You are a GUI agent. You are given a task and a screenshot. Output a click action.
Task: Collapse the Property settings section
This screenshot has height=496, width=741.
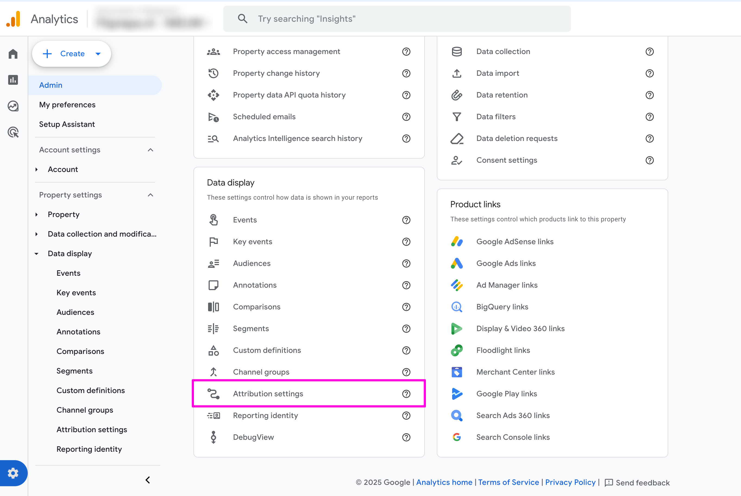pos(150,195)
